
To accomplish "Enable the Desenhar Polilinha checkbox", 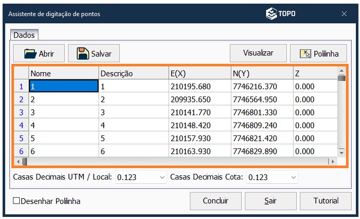I will click(17, 201).
